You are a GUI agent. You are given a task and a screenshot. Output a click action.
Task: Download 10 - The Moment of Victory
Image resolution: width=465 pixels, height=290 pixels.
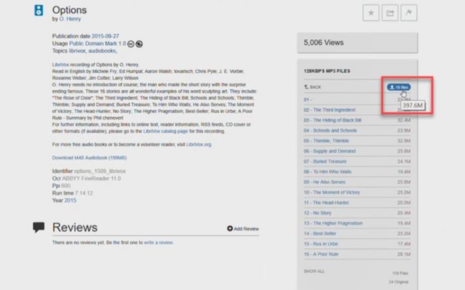(331, 192)
